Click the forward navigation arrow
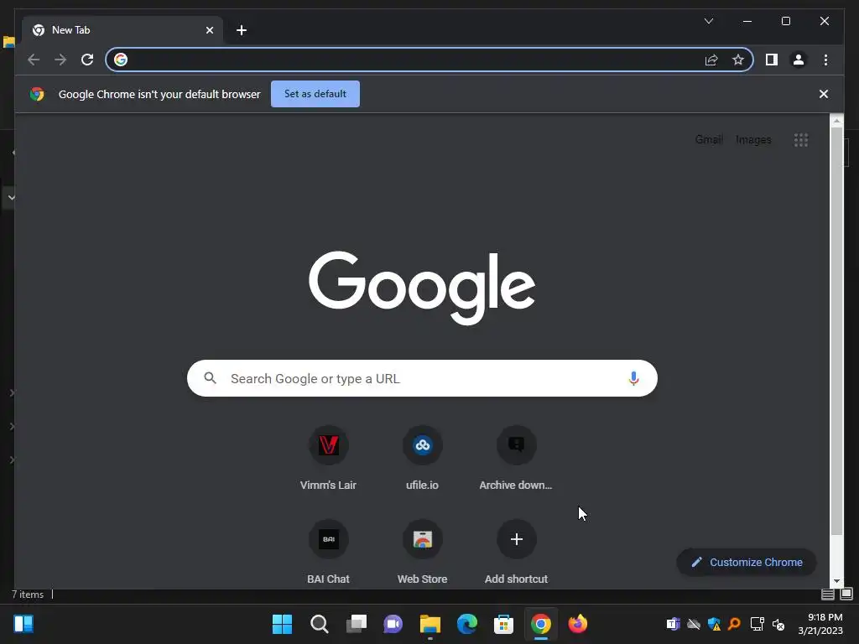 tap(60, 60)
